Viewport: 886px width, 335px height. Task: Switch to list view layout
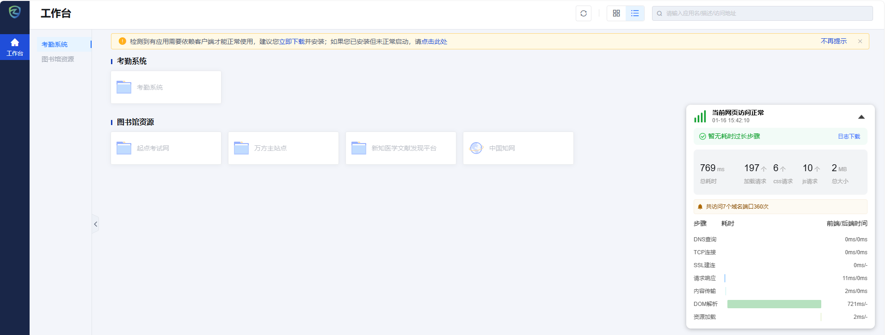pyautogui.click(x=635, y=13)
